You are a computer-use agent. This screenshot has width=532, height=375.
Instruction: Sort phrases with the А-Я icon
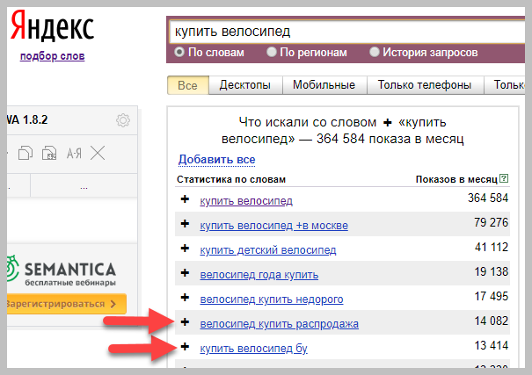pos(74,153)
